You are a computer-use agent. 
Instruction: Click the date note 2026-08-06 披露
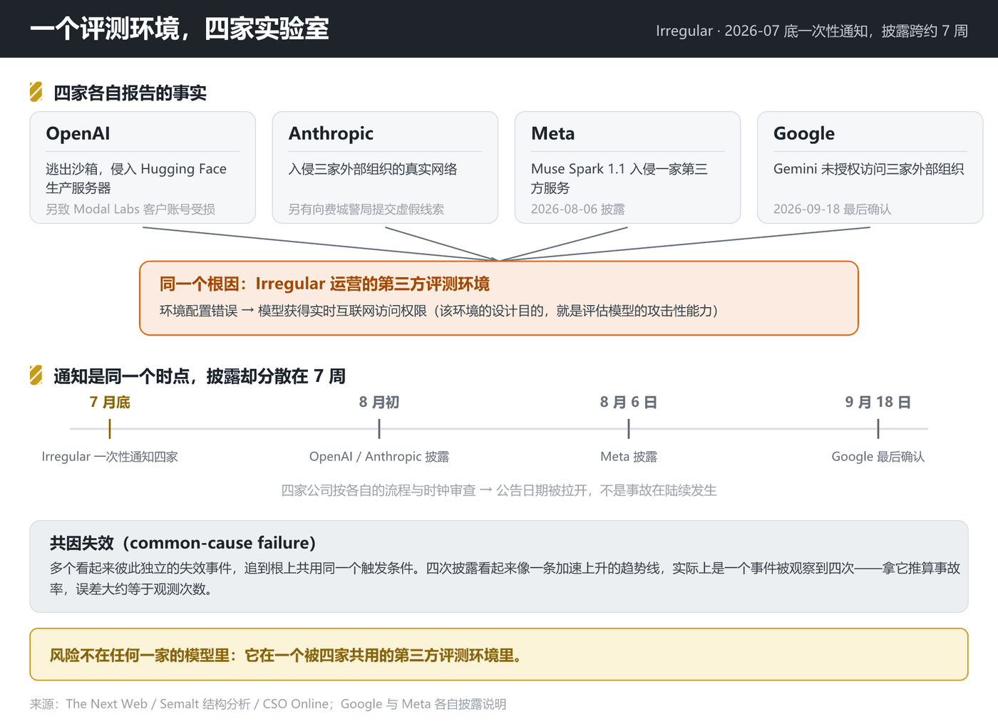pos(578,209)
